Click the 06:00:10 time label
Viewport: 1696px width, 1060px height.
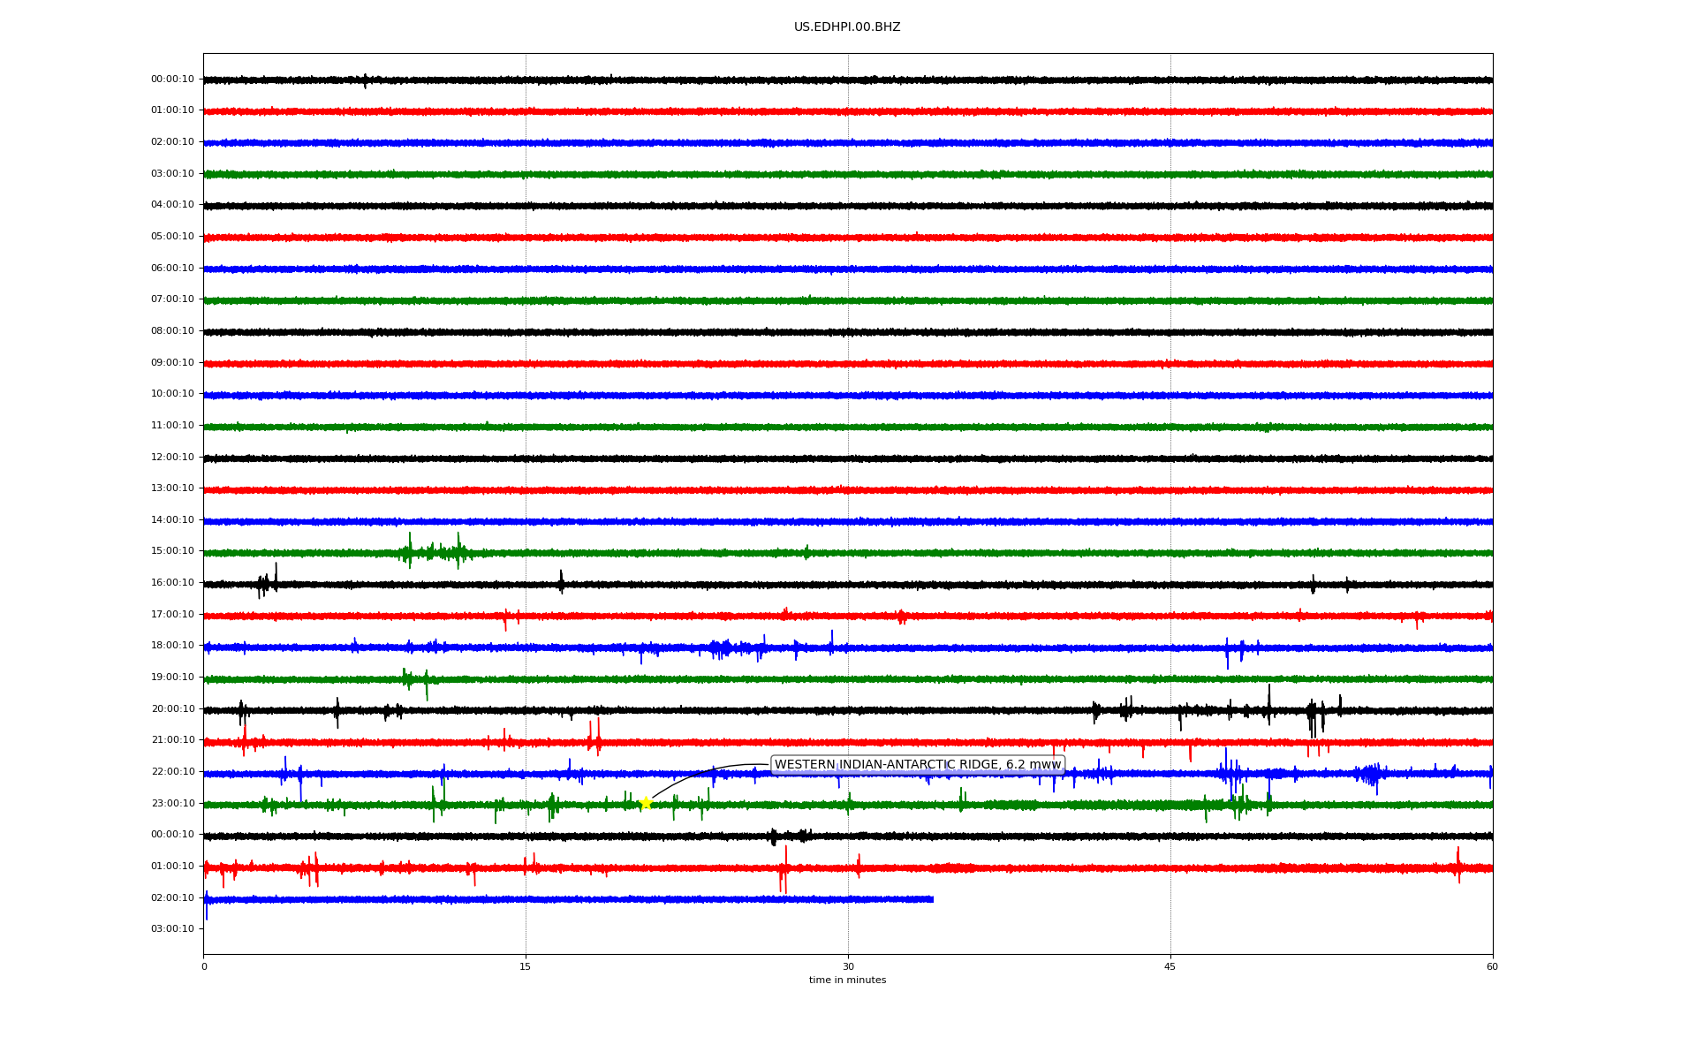point(172,269)
